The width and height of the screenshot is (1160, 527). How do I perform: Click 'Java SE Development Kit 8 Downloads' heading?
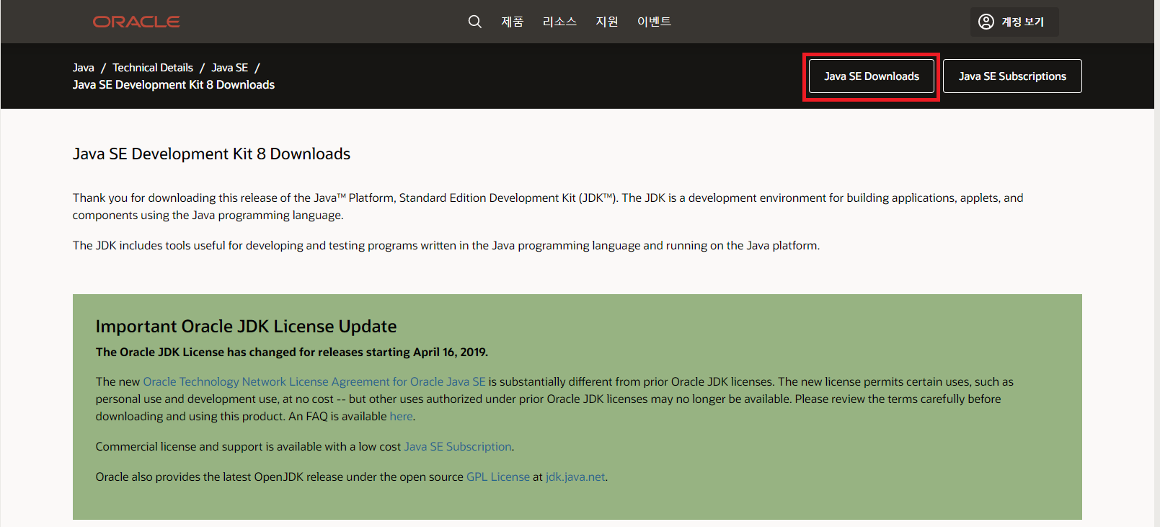click(x=211, y=154)
